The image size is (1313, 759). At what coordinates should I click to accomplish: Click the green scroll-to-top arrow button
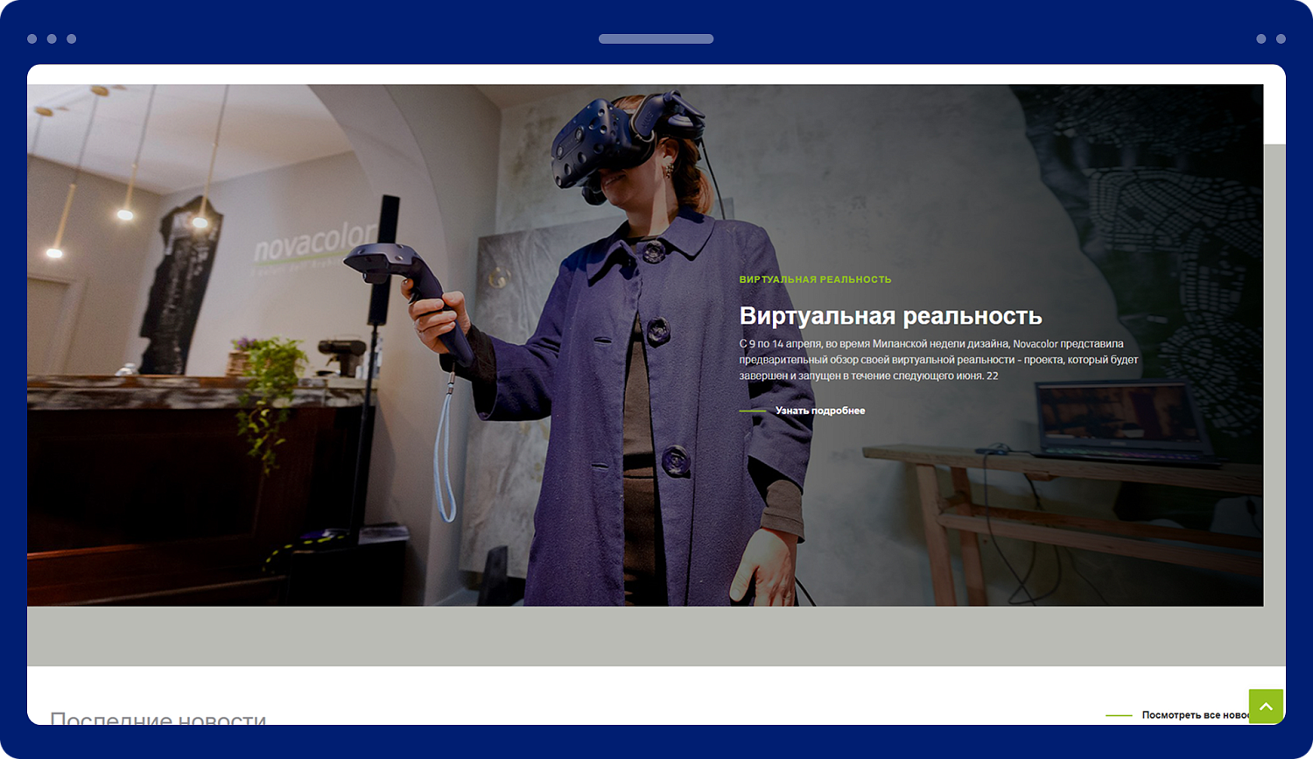1266,706
